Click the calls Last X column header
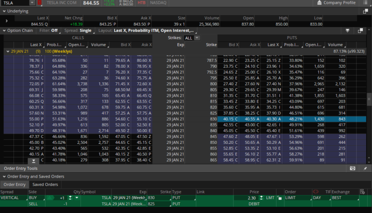The width and height of the screenshot is (372, 213). click(36, 45)
